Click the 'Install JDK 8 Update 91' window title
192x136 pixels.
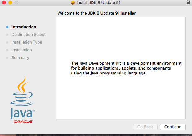(98, 2)
